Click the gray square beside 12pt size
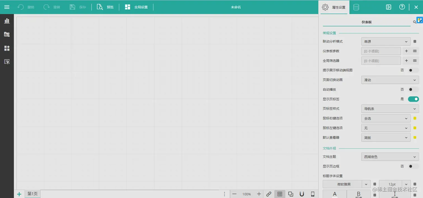The width and height of the screenshot is (423, 198). pyautogui.click(x=415, y=184)
